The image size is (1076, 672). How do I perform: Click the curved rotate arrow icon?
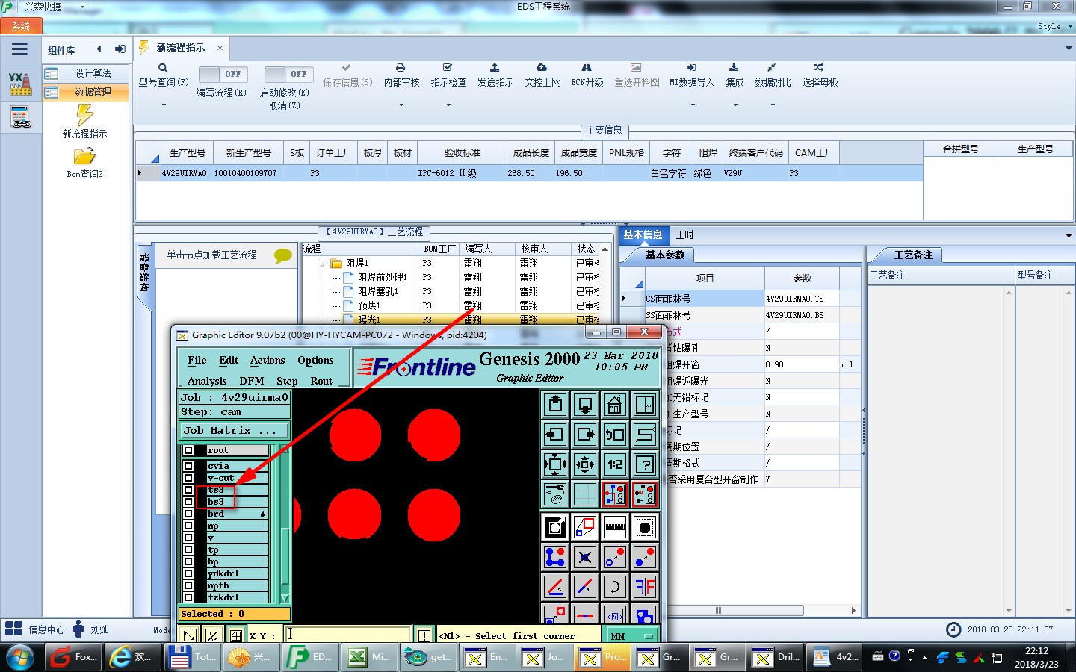click(x=615, y=587)
